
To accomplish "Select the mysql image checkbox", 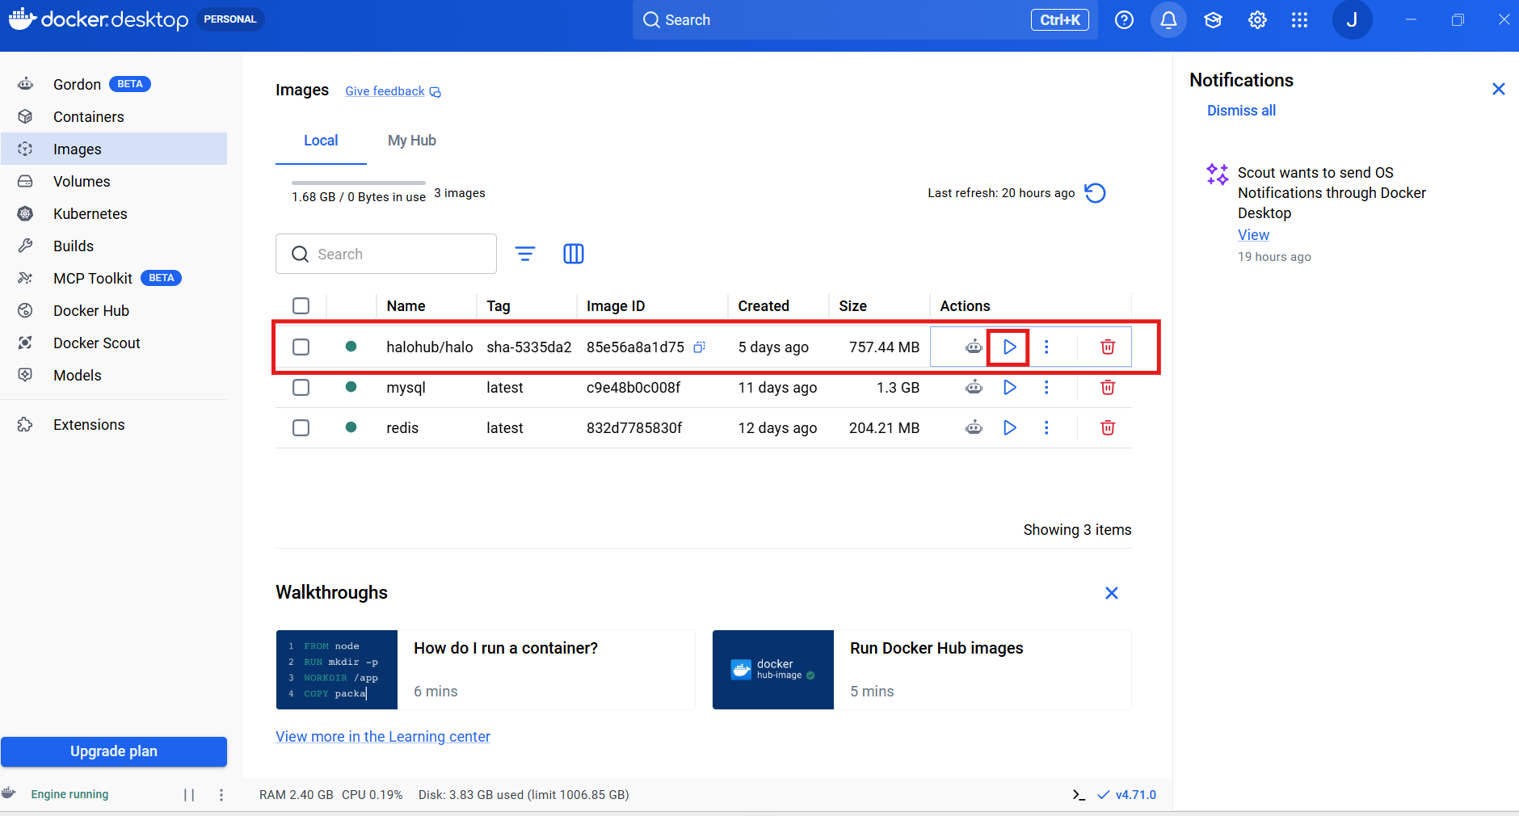I will [x=301, y=387].
